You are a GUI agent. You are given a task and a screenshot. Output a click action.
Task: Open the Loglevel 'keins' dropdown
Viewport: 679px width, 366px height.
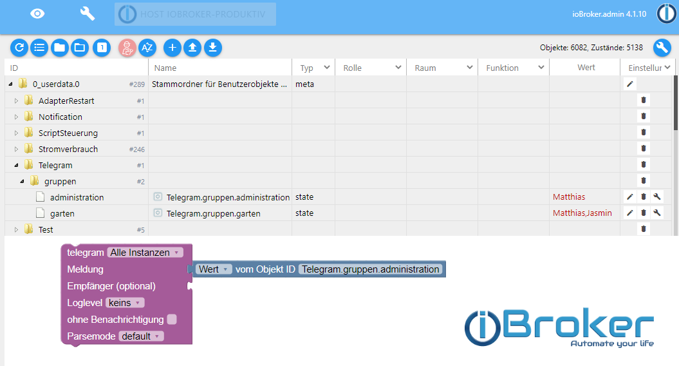(125, 303)
